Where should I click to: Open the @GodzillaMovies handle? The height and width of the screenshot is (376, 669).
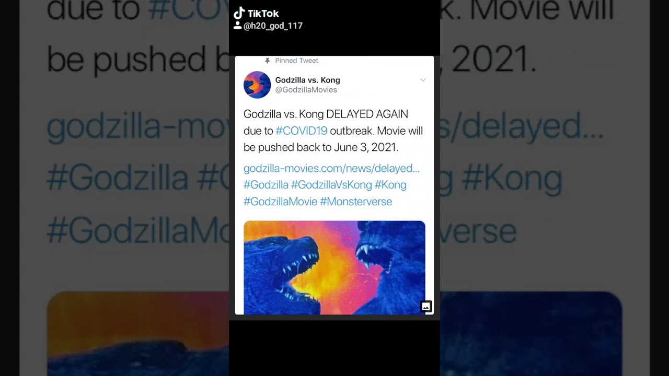pos(306,90)
